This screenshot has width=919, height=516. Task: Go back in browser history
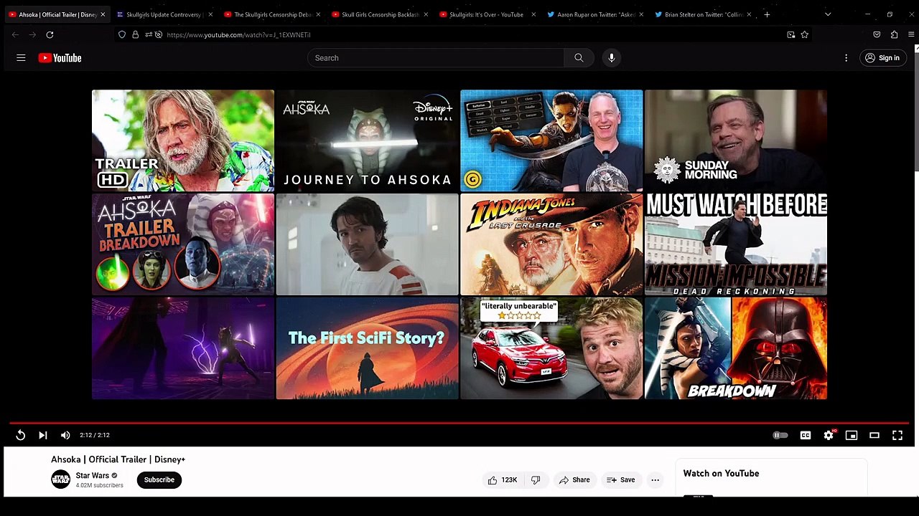coord(15,34)
